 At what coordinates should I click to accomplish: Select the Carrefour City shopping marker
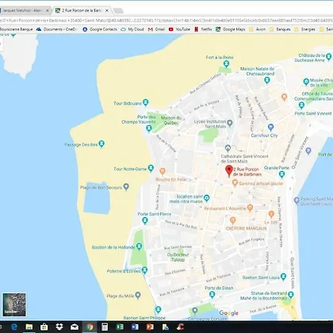[270, 128]
